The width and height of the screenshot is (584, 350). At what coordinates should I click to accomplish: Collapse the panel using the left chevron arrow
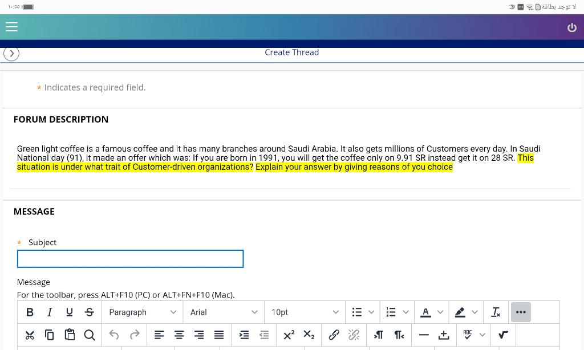pos(11,53)
